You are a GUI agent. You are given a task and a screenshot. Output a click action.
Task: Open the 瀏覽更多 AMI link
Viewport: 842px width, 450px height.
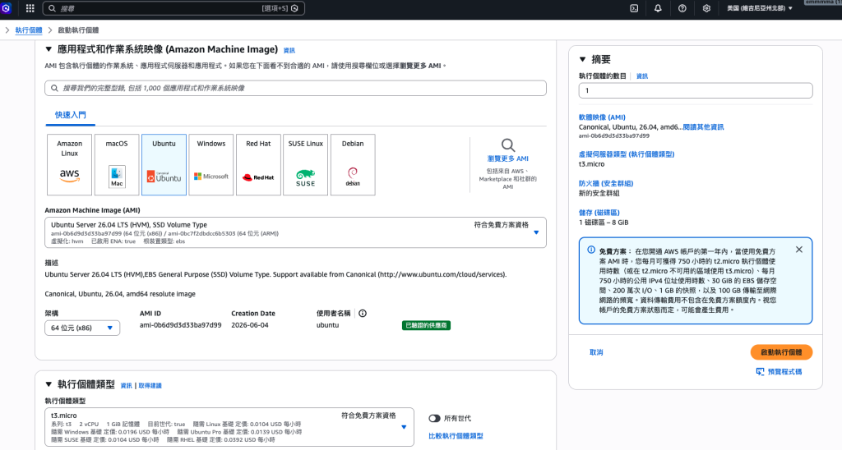tap(508, 158)
